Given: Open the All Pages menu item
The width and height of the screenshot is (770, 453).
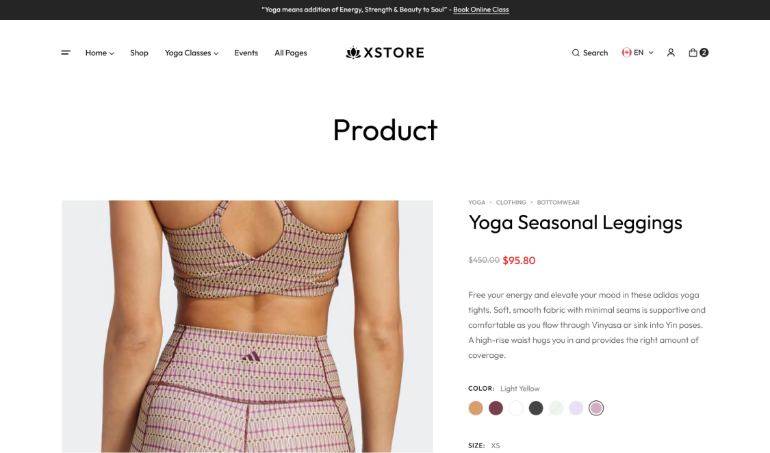Looking at the screenshot, I should pyautogui.click(x=291, y=53).
